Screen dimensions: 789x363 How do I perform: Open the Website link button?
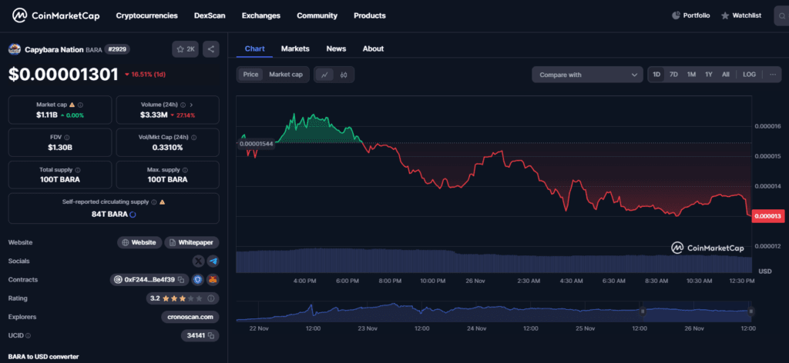[x=140, y=242]
